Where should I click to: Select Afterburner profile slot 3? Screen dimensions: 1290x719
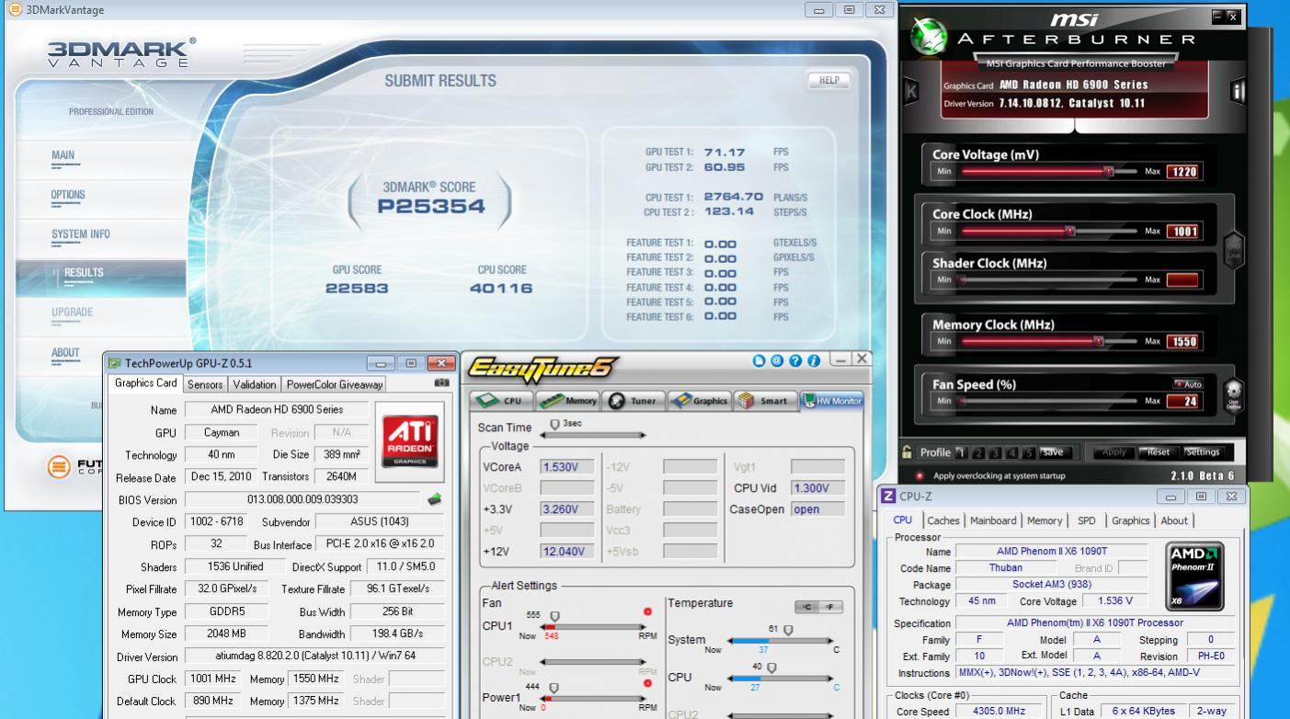[x=996, y=451]
